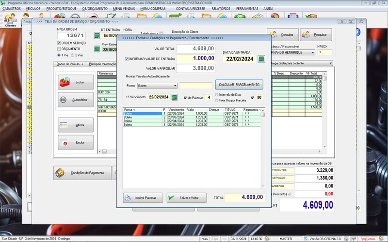Select Boleto parcela row due 22/04/2024

click(x=192, y=121)
